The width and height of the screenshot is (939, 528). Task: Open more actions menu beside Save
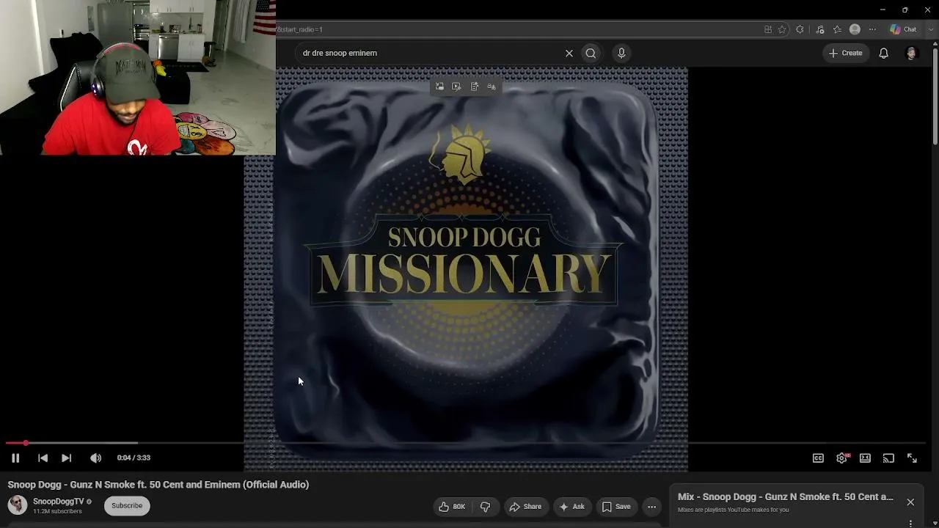point(651,506)
